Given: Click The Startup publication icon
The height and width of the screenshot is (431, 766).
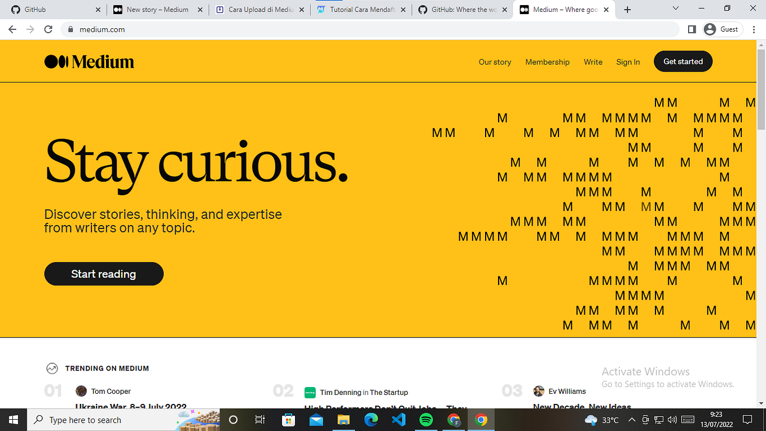Looking at the screenshot, I should tap(310, 392).
